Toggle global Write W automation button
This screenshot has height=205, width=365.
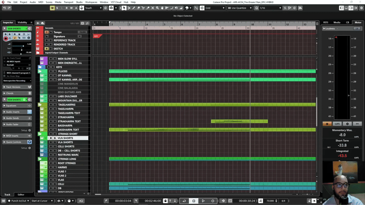(71, 8)
